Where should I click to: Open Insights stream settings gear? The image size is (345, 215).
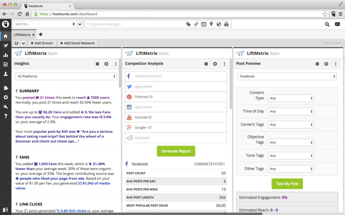tap(106, 64)
